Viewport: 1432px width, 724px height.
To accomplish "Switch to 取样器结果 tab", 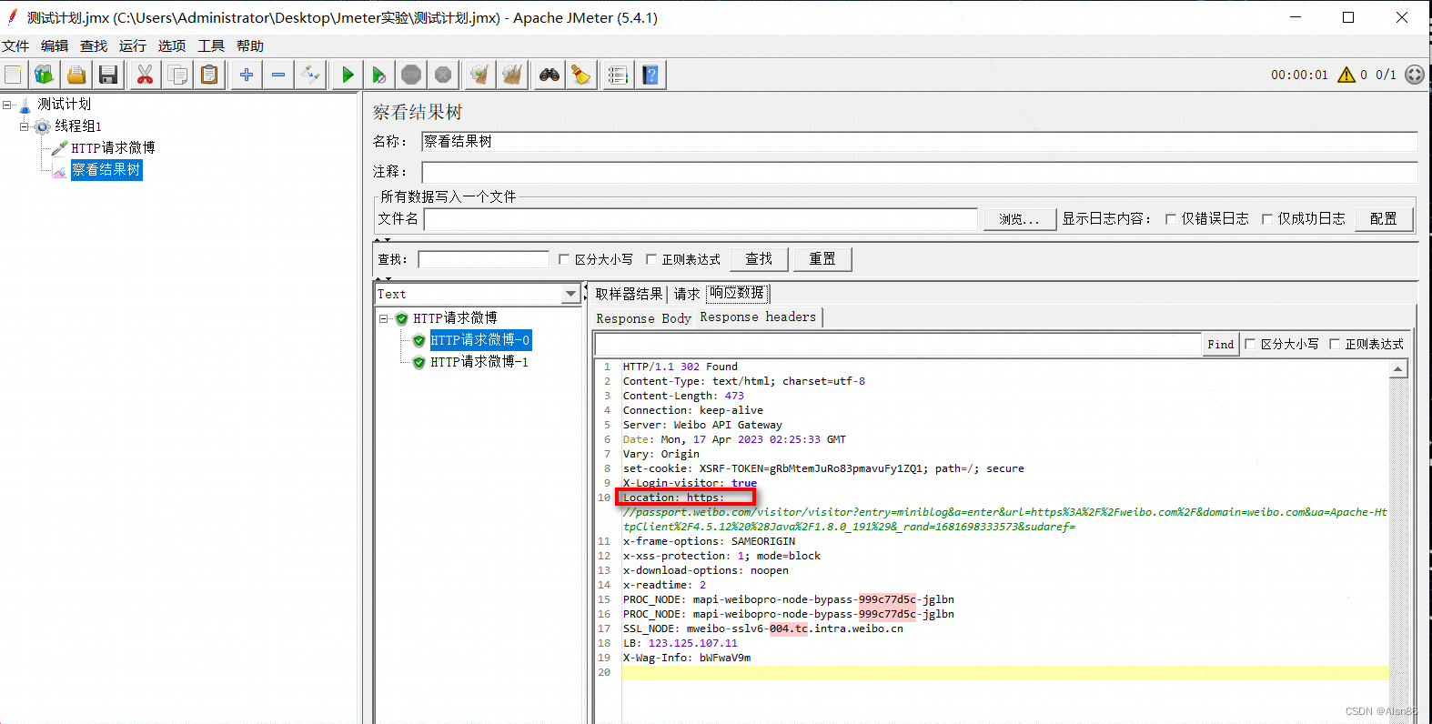I will [x=629, y=294].
